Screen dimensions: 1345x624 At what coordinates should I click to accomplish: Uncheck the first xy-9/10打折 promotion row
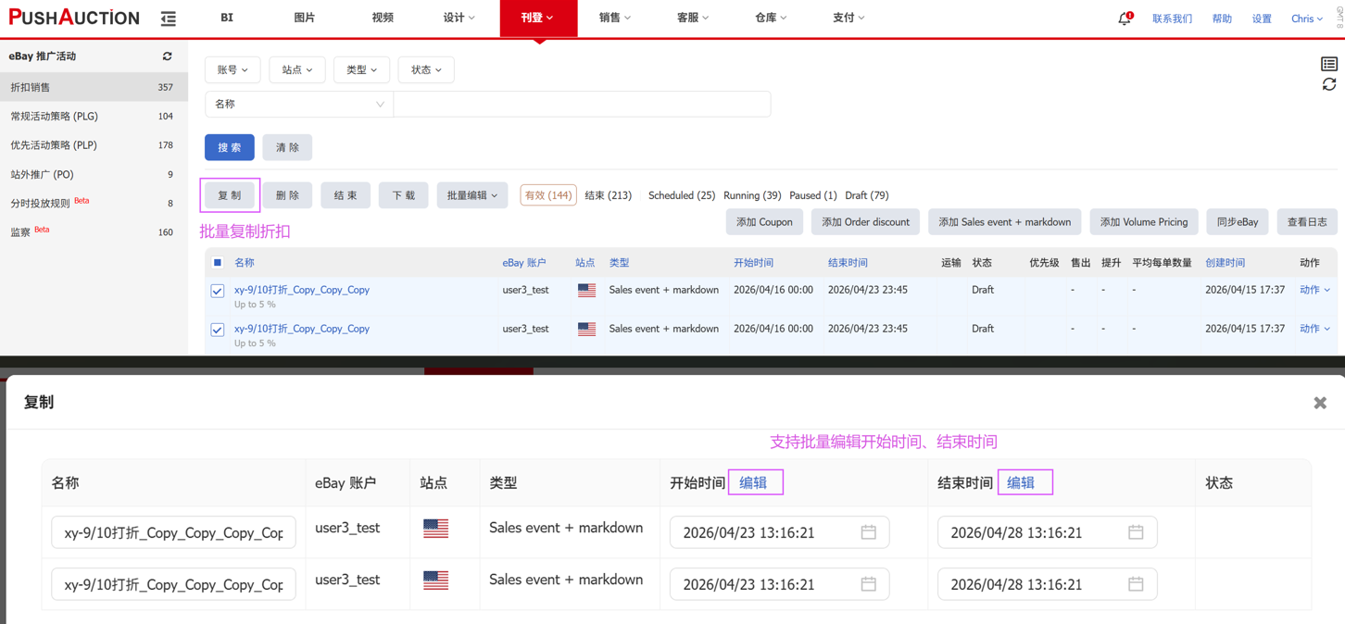218,291
